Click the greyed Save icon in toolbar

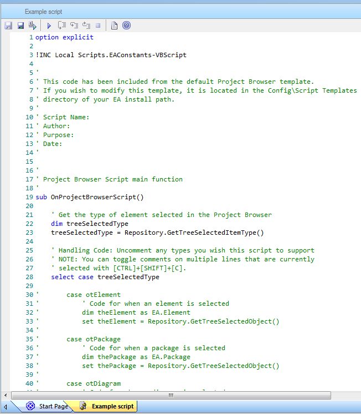coord(8,26)
